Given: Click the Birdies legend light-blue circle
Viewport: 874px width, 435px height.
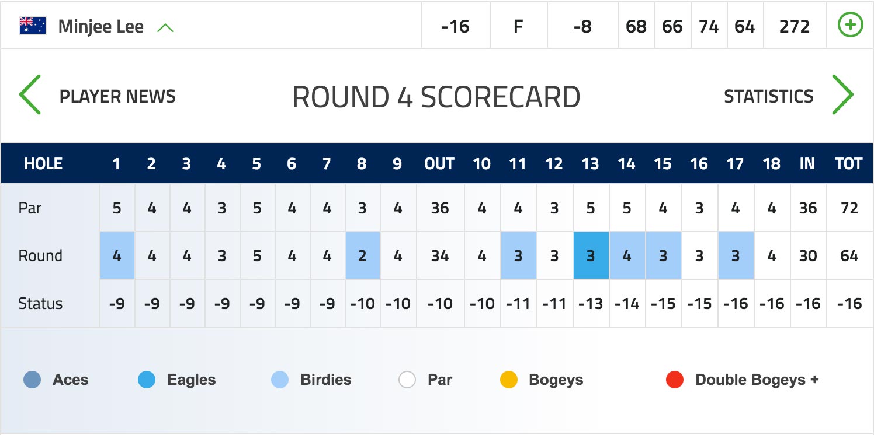Looking at the screenshot, I should tap(280, 380).
